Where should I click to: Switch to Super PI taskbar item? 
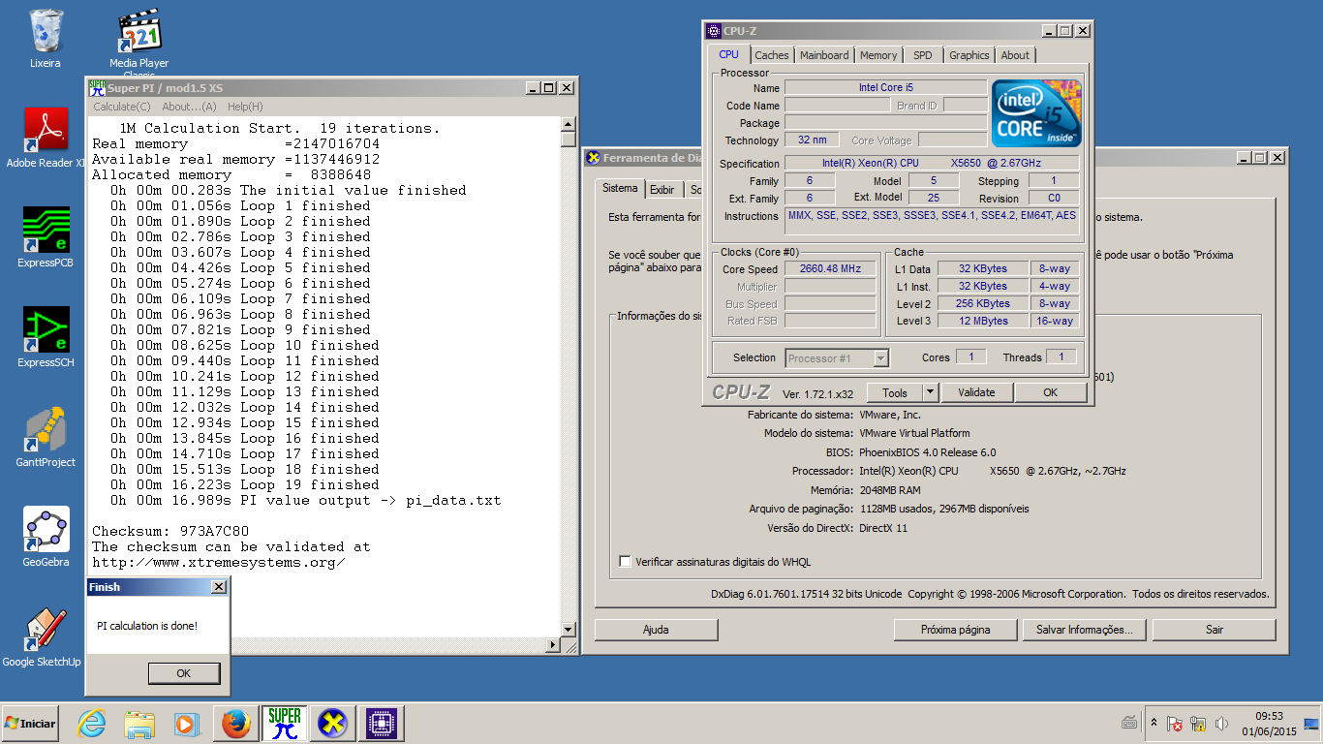pyautogui.click(x=285, y=724)
